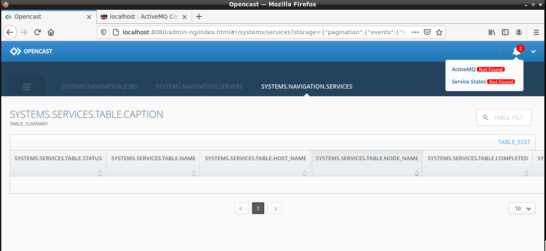Open the notification bell with badge 2

[x=516, y=51]
